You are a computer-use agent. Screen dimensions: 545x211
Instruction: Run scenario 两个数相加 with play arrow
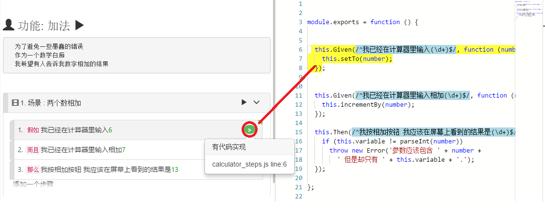coord(244,102)
